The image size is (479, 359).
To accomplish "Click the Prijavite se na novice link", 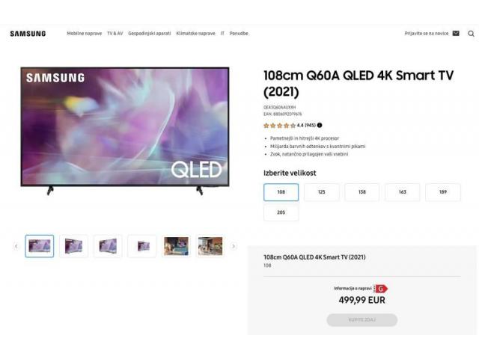I will [x=427, y=34].
